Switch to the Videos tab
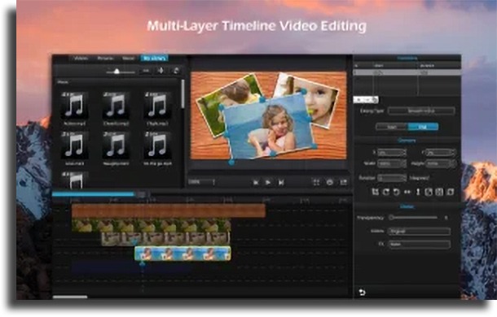Screen dimensions: 497x317 pyautogui.click(x=81, y=59)
